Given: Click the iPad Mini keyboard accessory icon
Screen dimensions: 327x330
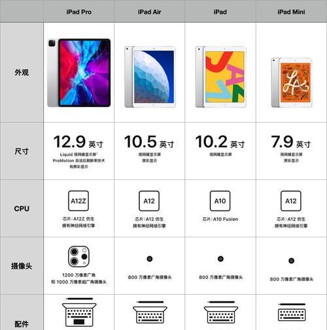Looking at the screenshot, I should point(292,313).
